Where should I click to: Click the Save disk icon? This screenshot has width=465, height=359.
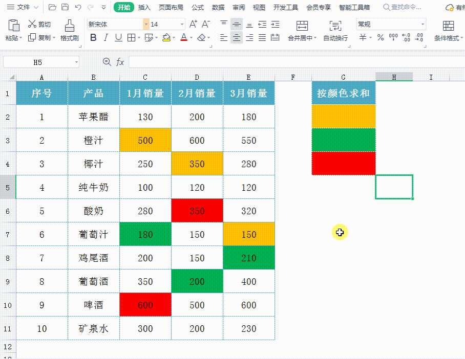tap(65, 7)
